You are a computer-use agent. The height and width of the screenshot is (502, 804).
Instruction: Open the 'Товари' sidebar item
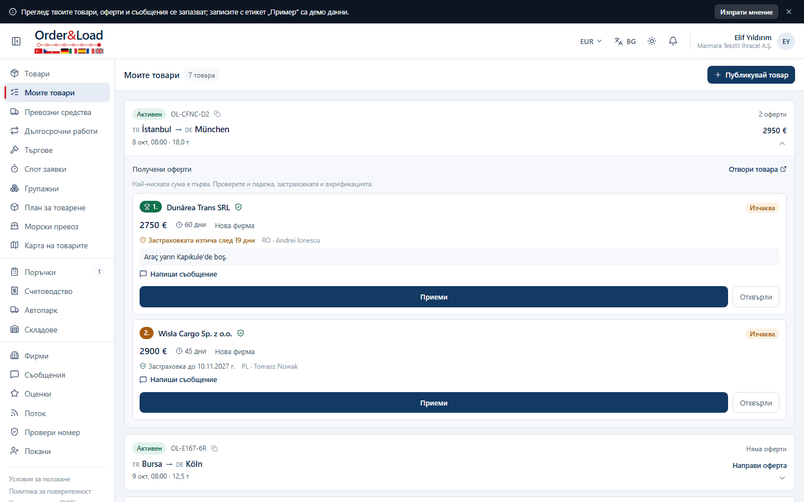click(57, 74)
